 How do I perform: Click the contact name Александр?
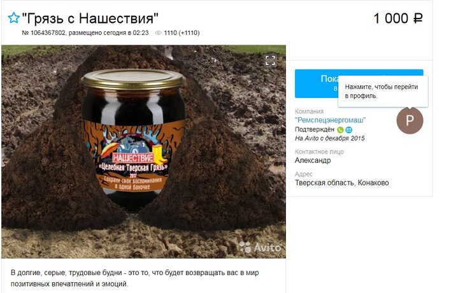[x=313, y=161]
